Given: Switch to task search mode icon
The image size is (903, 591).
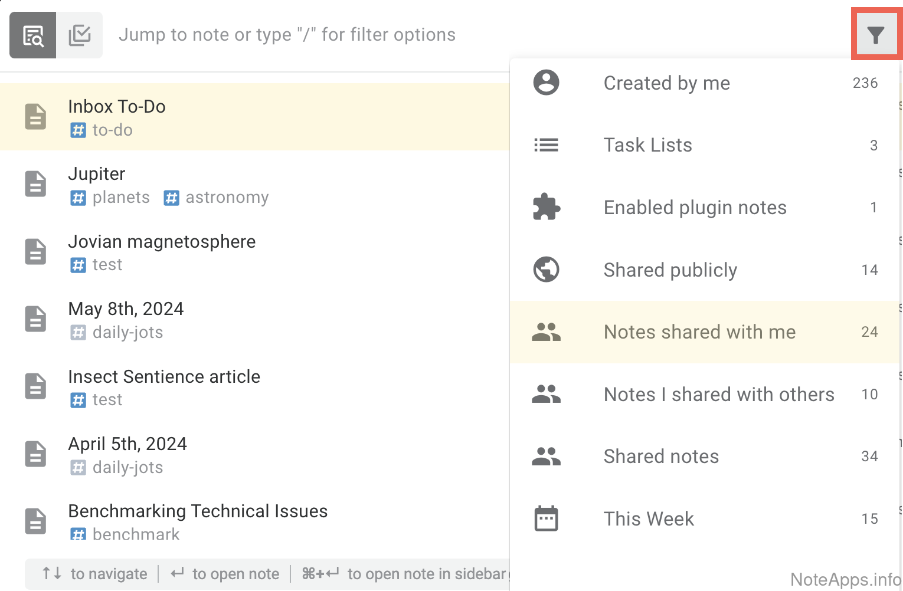Looking at the screenshot, I should coord(80,35).
